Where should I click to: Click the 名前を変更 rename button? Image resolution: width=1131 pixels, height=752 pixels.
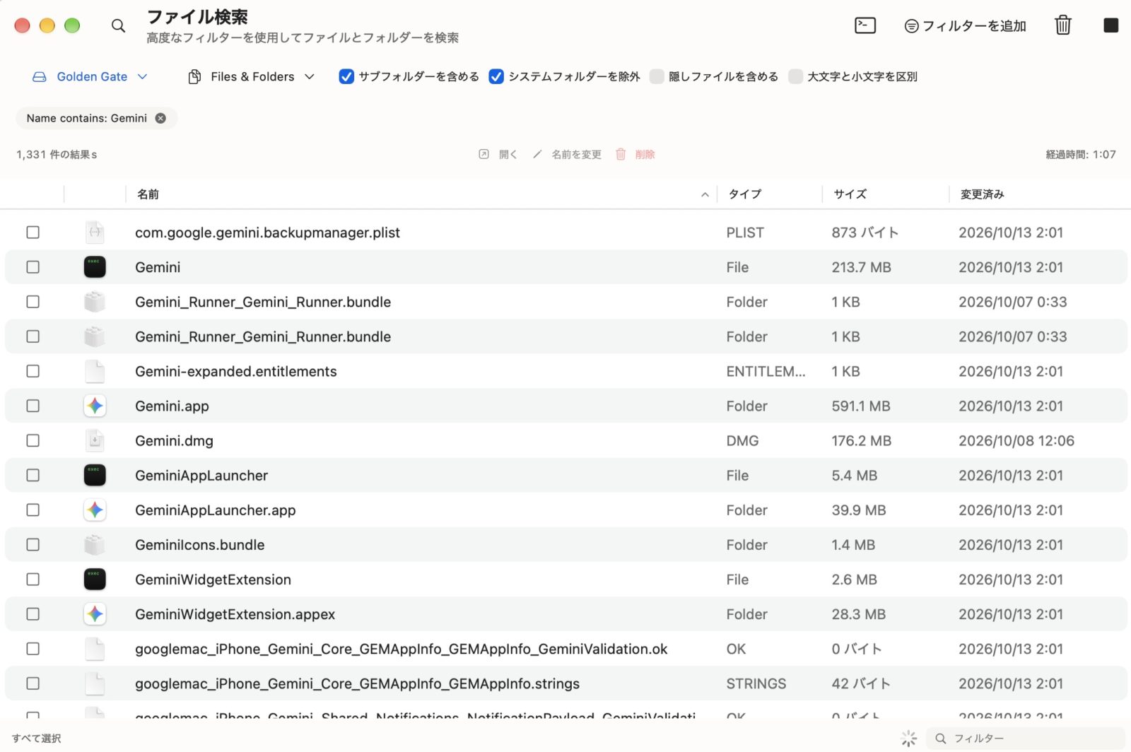[567, 154]
